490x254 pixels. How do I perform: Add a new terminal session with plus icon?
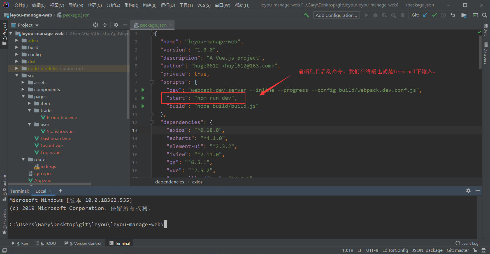[x=60, y=191]
